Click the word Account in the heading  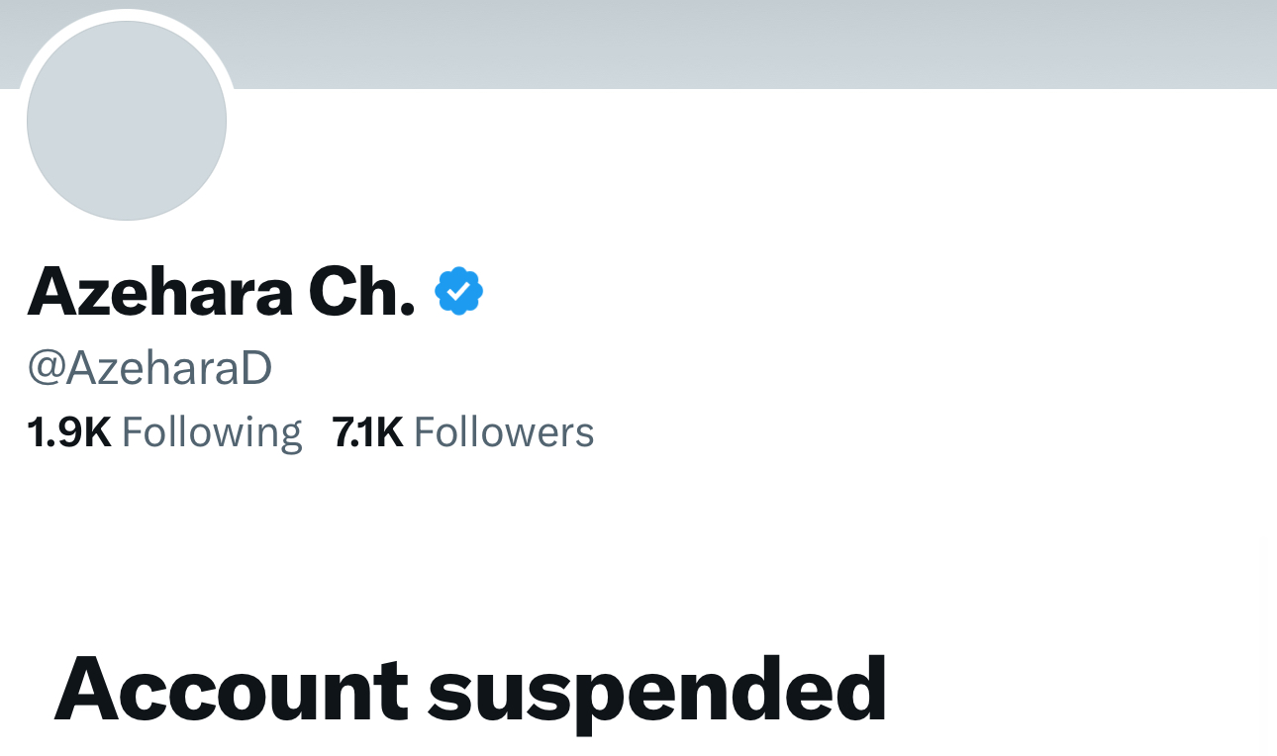tap(231, 686)
